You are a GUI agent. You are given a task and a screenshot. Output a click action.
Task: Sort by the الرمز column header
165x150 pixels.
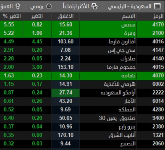[x=158, y=17]
